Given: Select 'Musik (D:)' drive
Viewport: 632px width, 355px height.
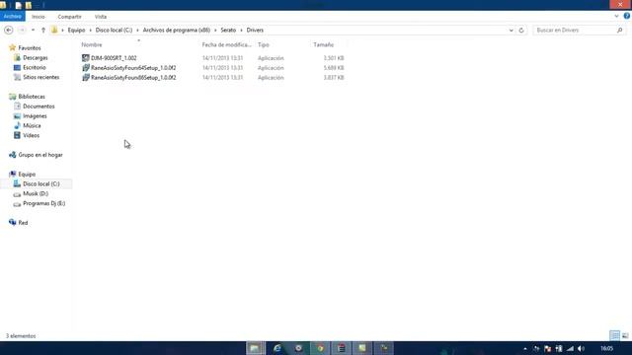Looking at the screenshot, I should click(36, 193).
